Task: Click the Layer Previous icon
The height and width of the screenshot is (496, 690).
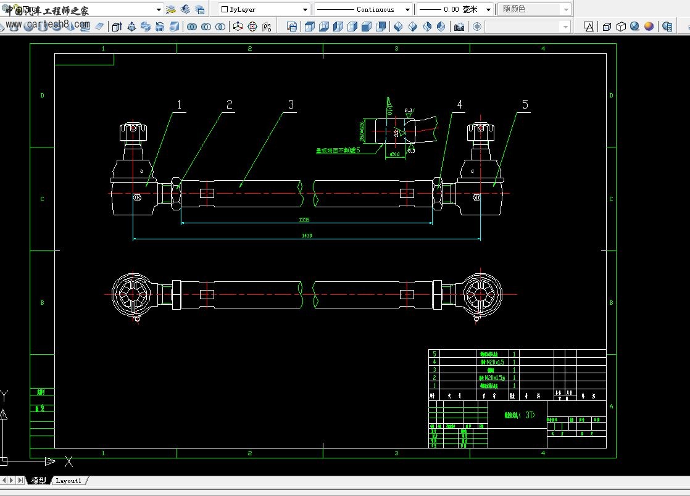Action: pyautogui.click(x=185, y=9)
